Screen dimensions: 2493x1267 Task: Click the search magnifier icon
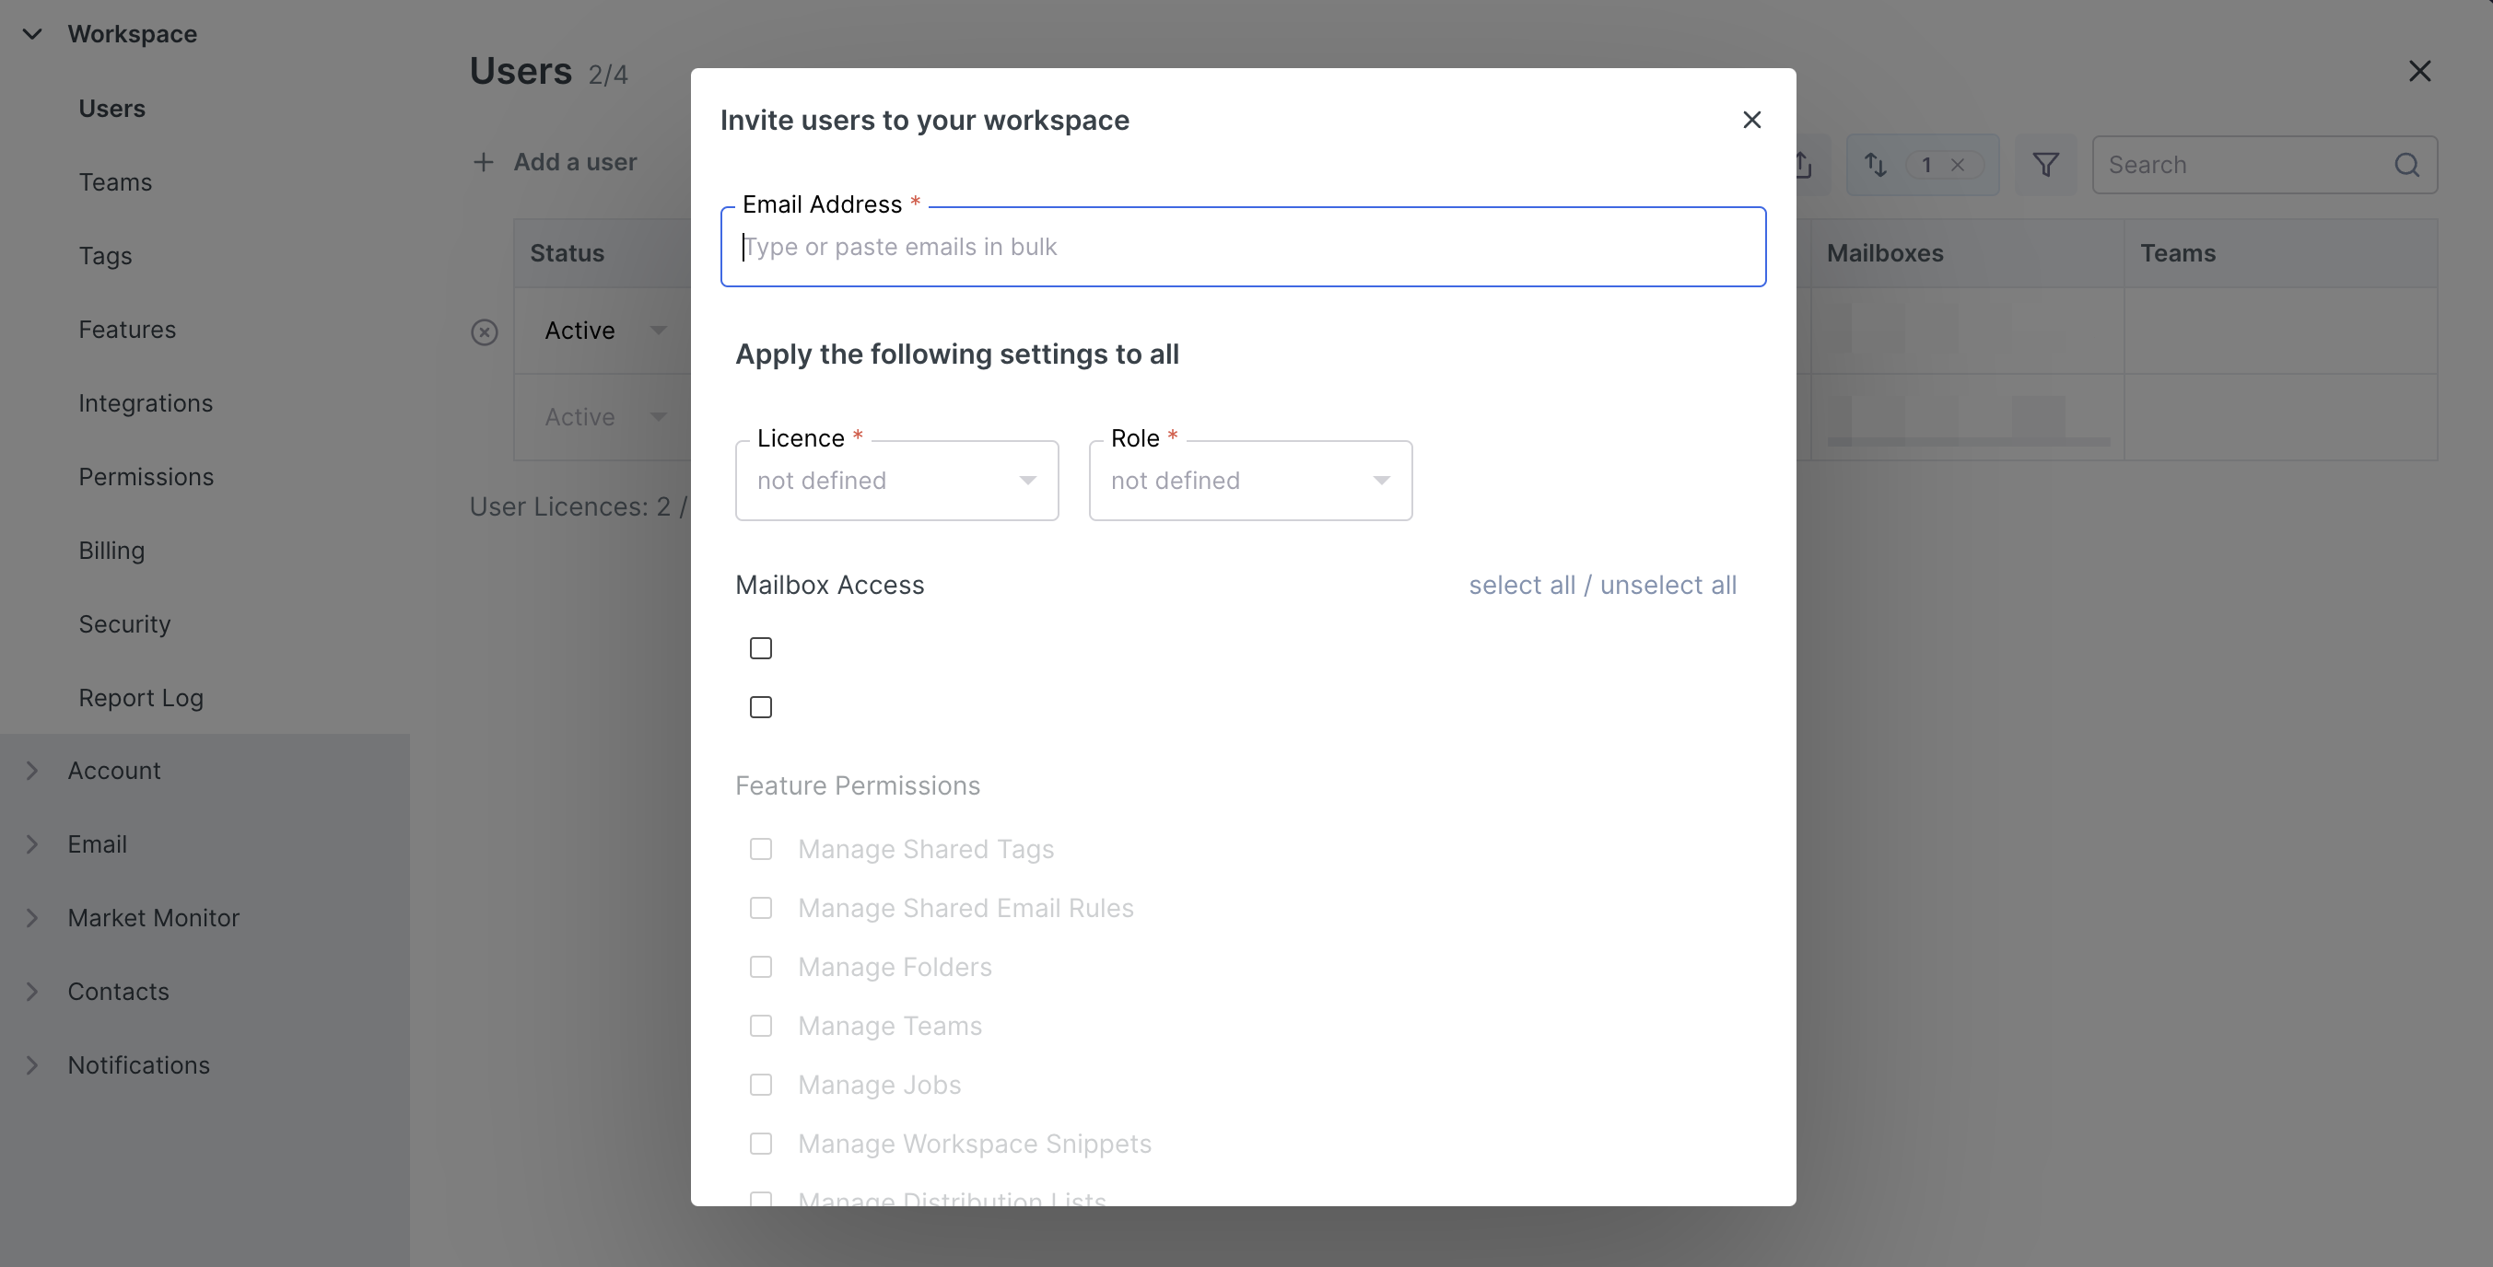pos(2407,166)
